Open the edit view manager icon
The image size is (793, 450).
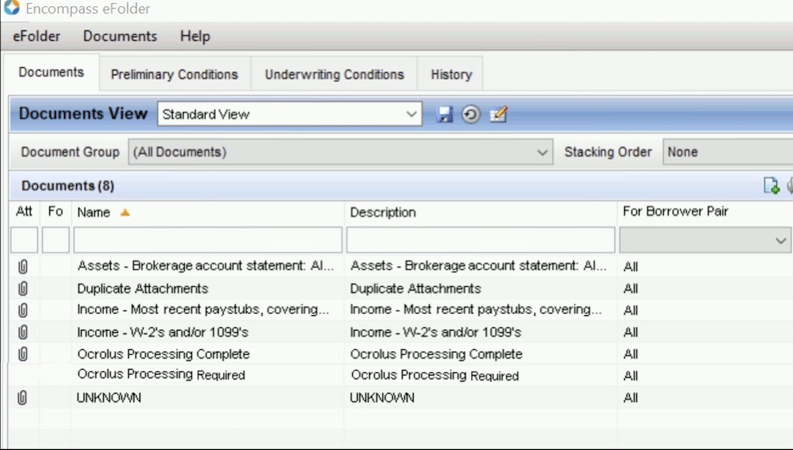click(x=498, y=114)
